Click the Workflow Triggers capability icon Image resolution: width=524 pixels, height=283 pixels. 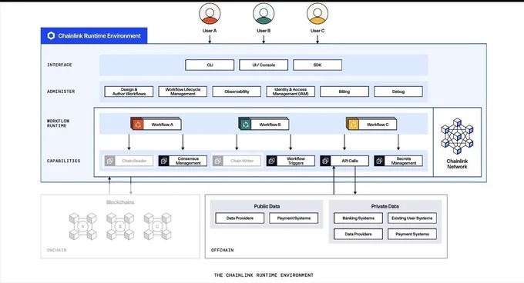tap(272, 161)
